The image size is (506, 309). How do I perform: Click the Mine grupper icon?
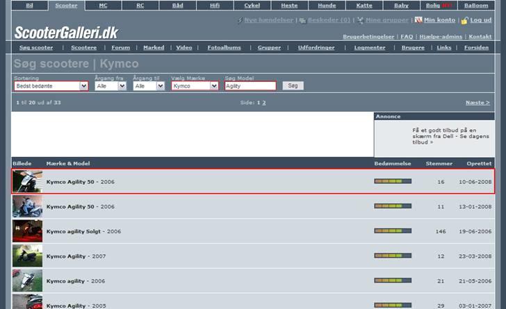(x=360, y=20)
